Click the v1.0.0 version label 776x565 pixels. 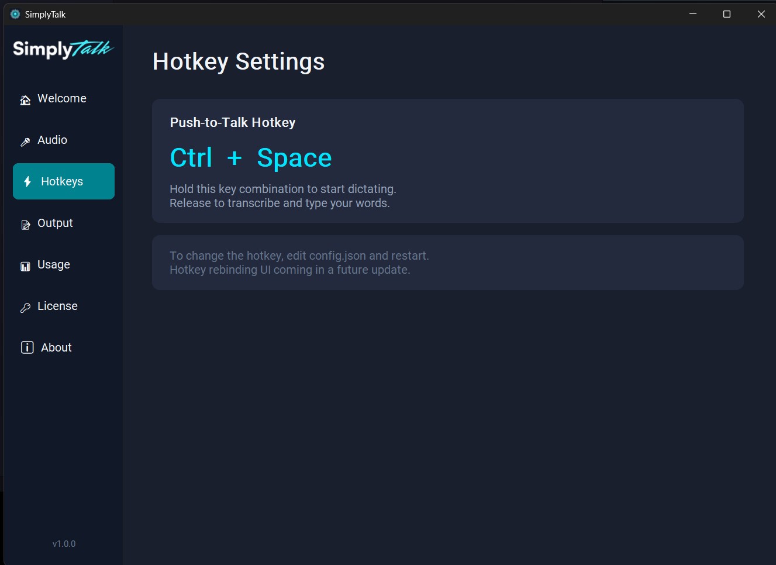click(x=64, y=544)
